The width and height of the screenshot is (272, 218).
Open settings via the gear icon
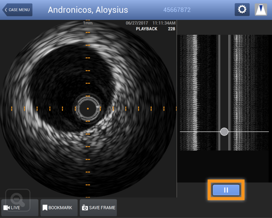point(242,9)
